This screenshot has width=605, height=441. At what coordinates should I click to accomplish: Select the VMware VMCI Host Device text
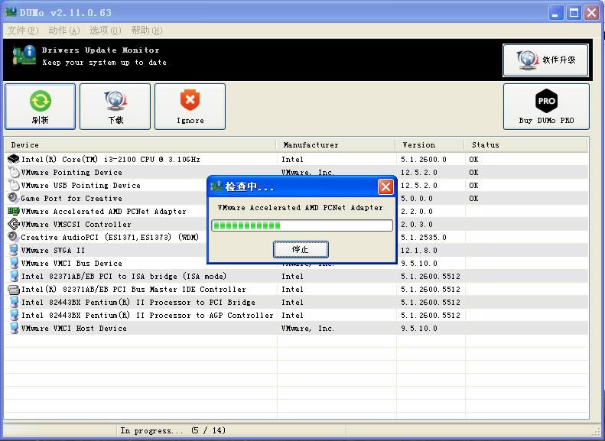(73, 329)
